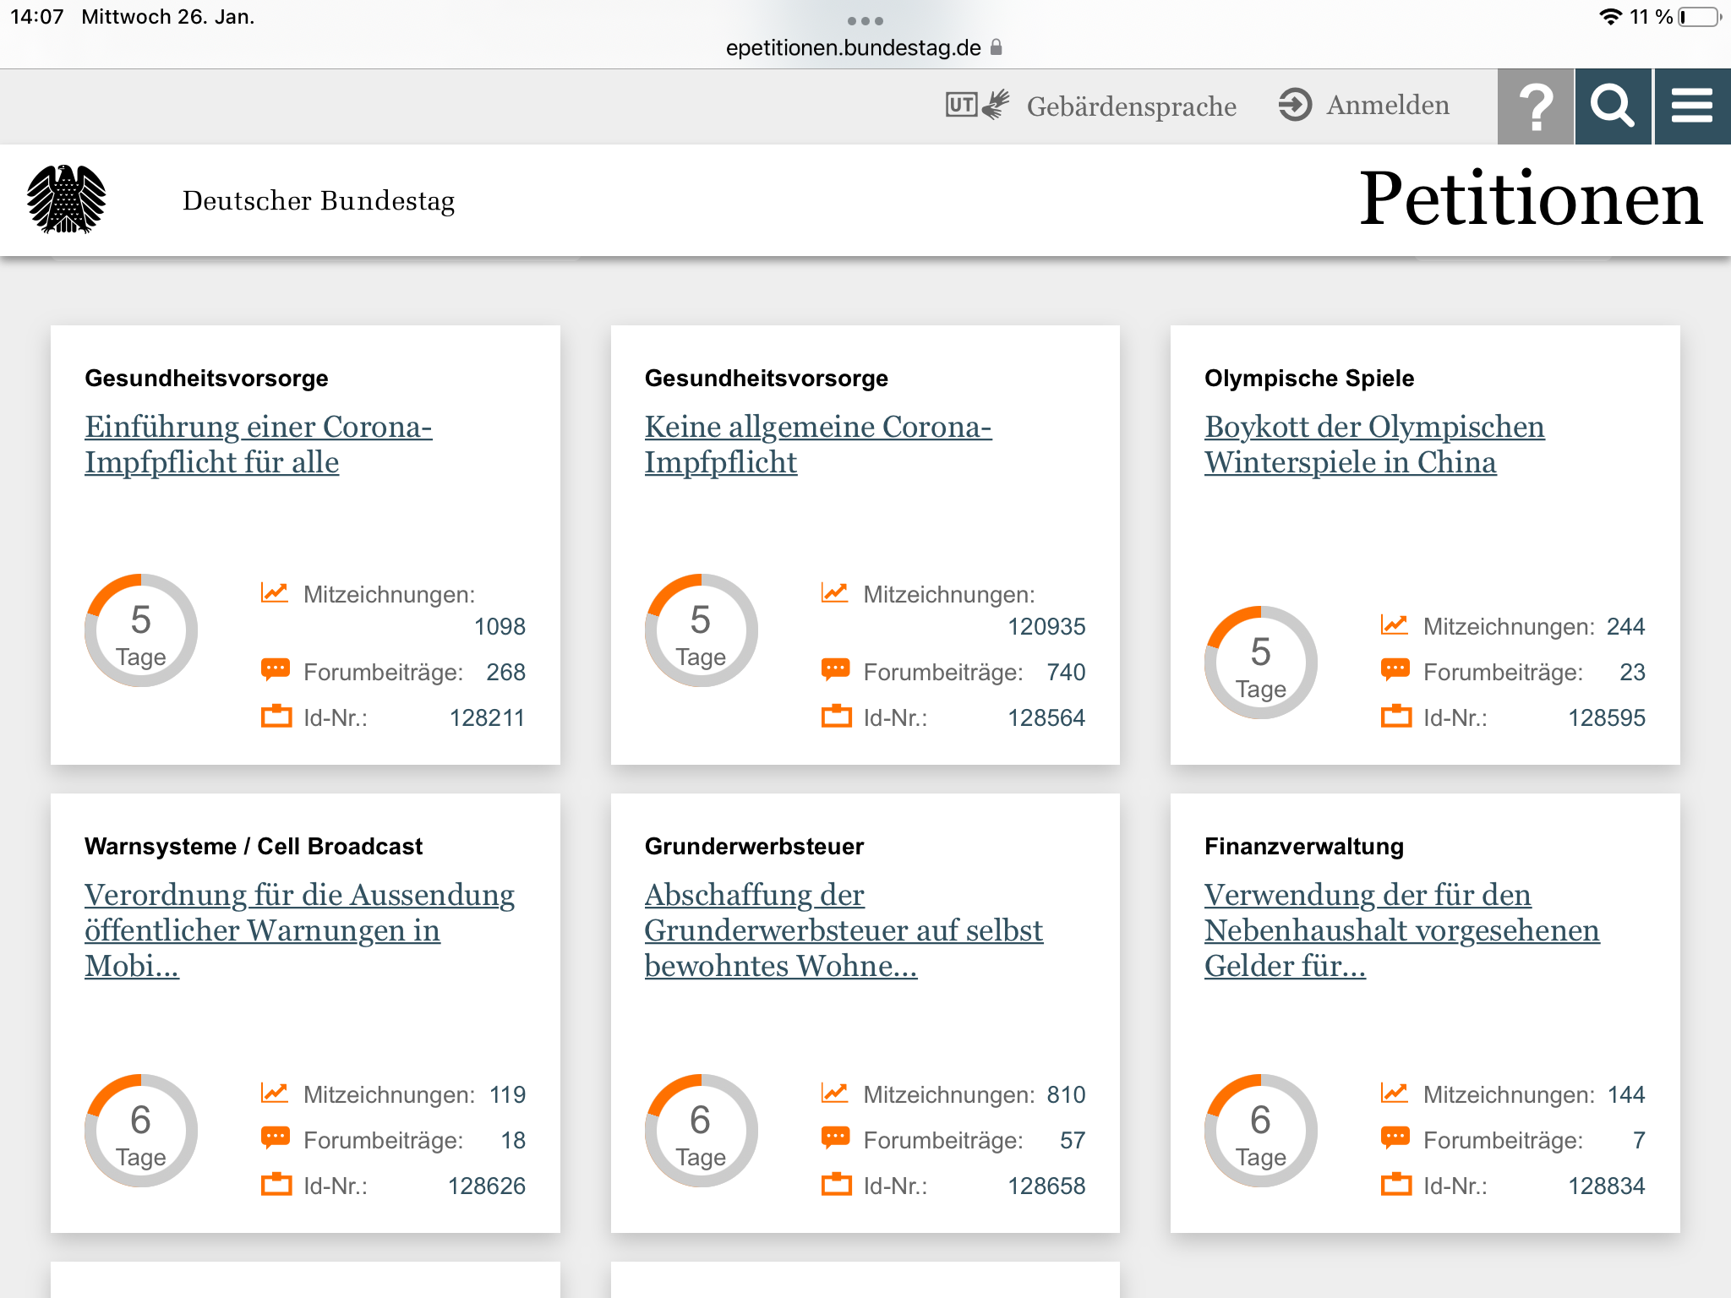This screenshot has height=1298, width=1731.
Task: Click the Anmelden login link
Action: coord(1387,105)
